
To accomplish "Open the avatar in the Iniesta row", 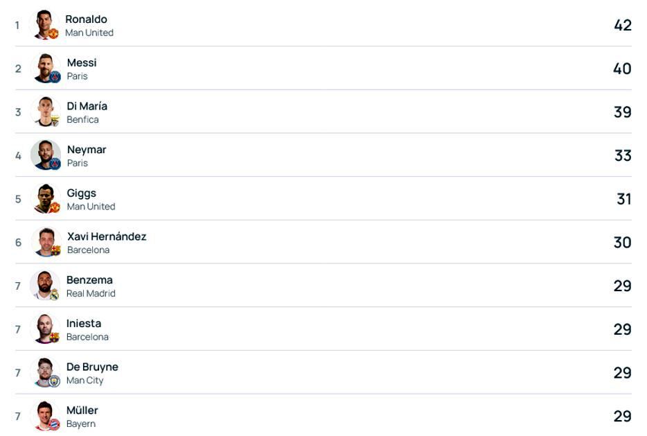I will [46, 329].
